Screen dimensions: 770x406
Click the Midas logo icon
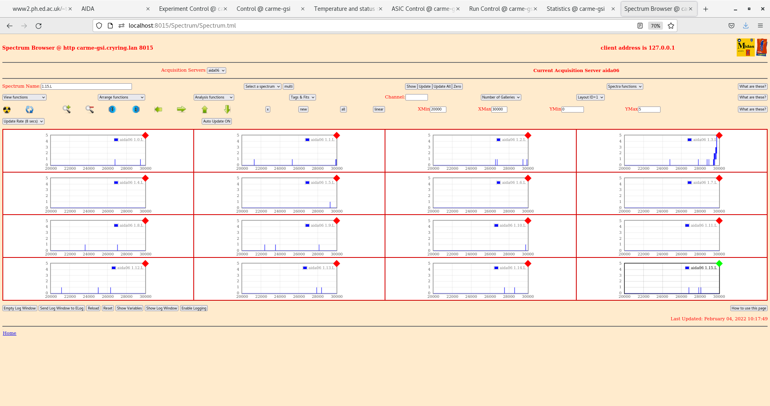[745, 47]
